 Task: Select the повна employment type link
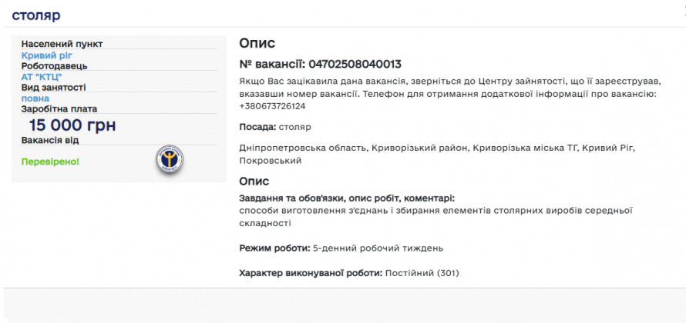coord(35,98)
